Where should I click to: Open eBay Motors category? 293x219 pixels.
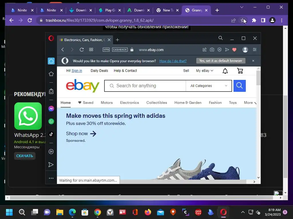(x=107, y=103)
